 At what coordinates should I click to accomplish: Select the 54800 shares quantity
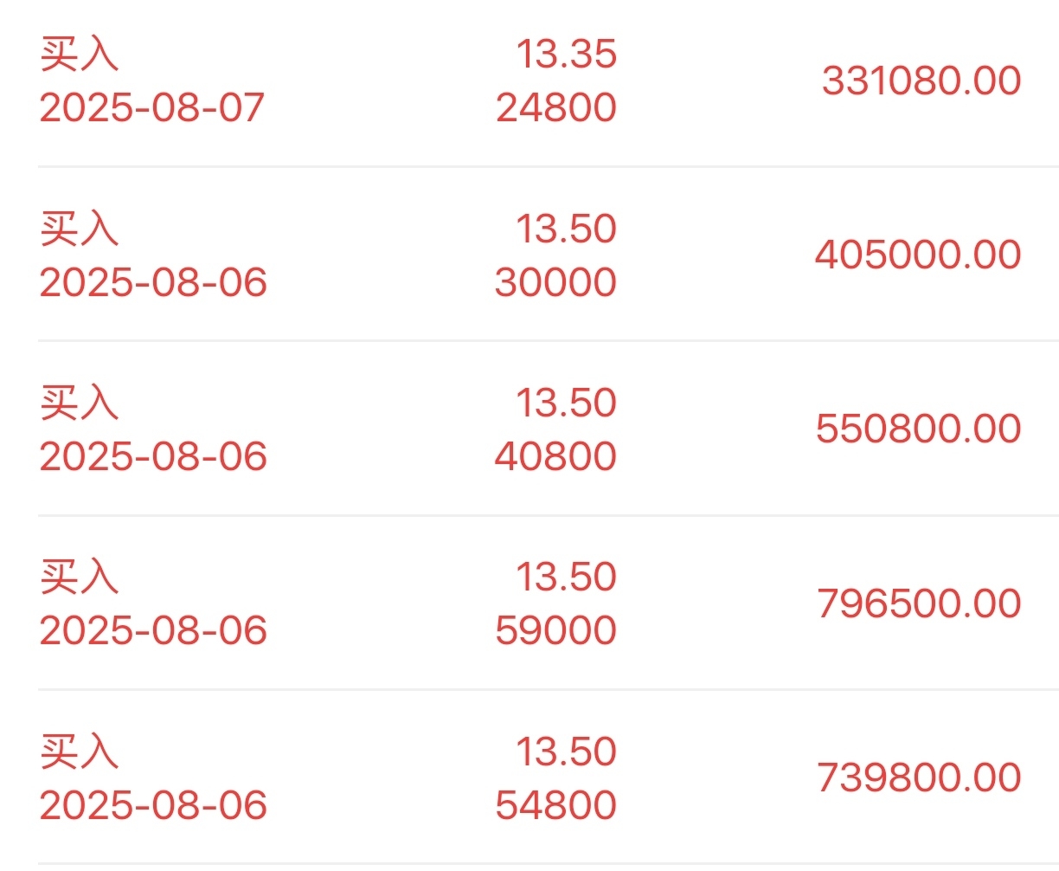pyautogui.click(x=555, y=805)
